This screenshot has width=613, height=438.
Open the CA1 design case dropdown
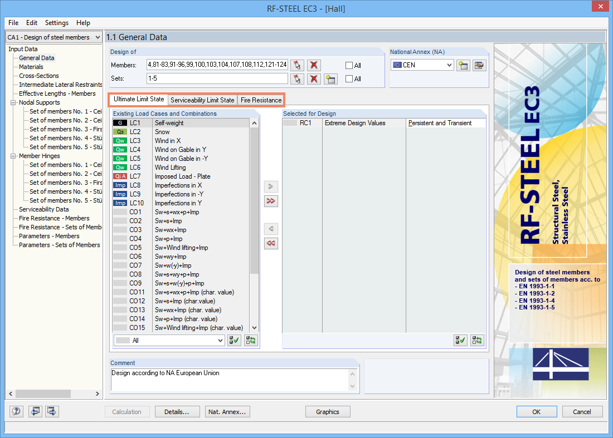(98, 37)
